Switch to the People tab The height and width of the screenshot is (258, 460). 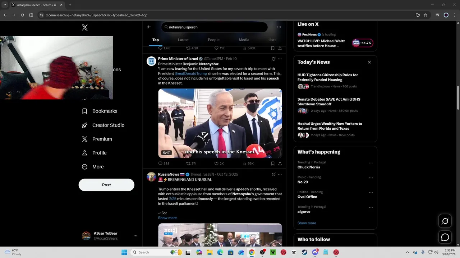213,40
